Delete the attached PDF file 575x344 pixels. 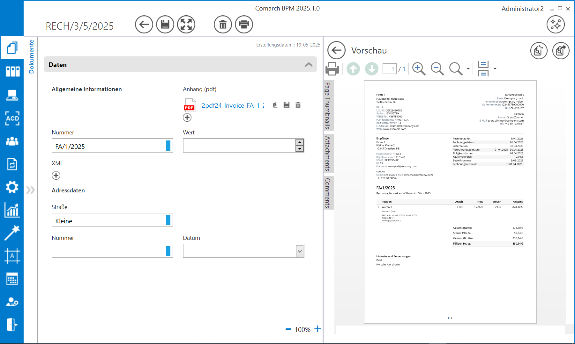(298, 105)
